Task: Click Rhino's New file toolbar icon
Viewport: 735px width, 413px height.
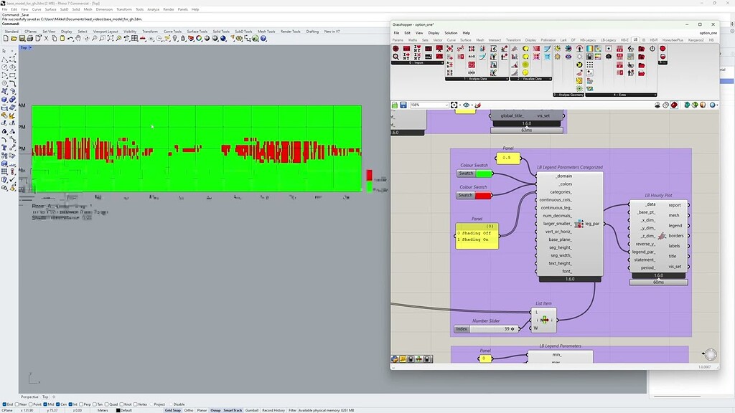Action: tap(6, 38)
